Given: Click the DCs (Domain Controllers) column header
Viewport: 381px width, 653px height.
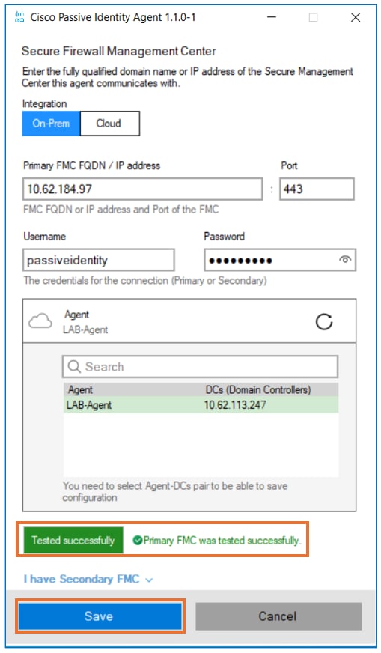Looking at the screenshot, I should pos(258,390).
